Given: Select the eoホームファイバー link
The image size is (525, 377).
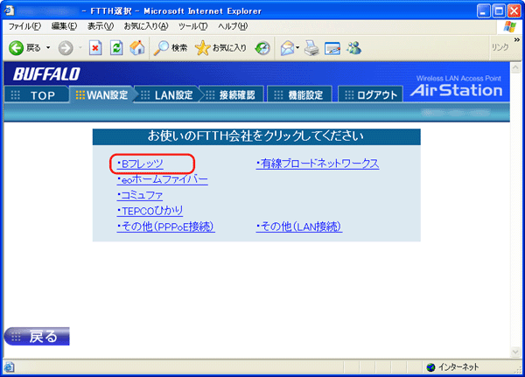Looking at the screenshot, I should pyautogui.click(x=163, y=180).
